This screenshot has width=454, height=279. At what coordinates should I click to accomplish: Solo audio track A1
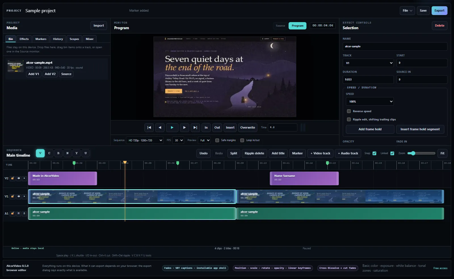pos(24,213)
